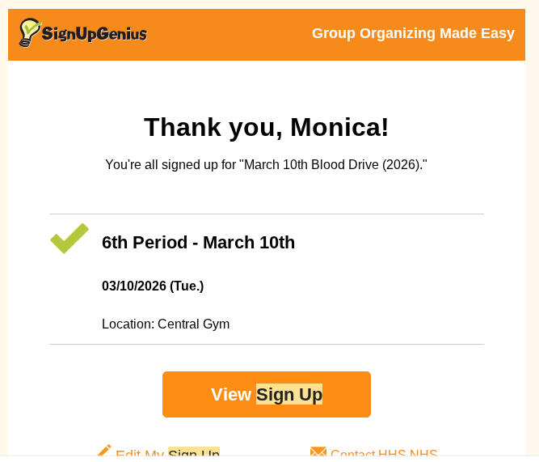This screenshot has width=539, height=462.
Task: Click the word Monica in the heading
Action: pyautogui.click(x=339, y=127)
